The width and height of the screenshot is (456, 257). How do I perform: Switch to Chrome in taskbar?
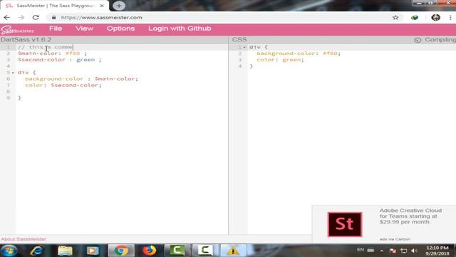(121, 251)
